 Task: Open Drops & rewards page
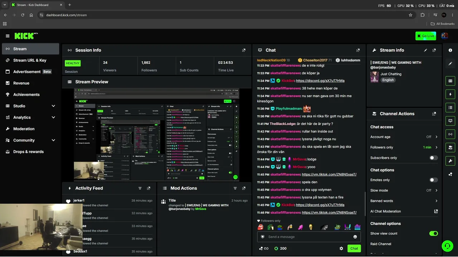[x=31, y=152]
